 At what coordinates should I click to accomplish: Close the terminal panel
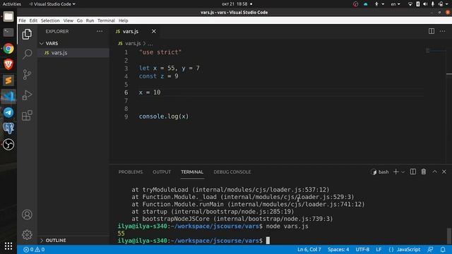[444, 171]
